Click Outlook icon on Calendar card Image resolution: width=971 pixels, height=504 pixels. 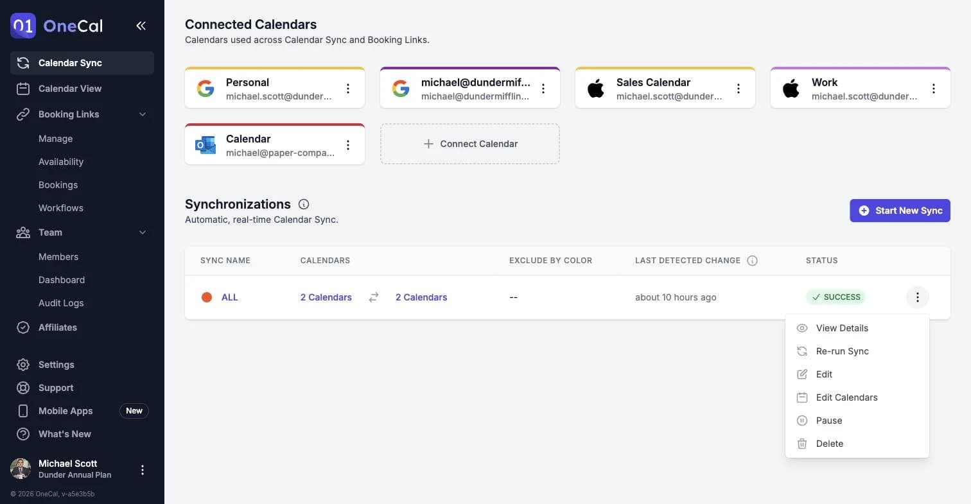206,145
